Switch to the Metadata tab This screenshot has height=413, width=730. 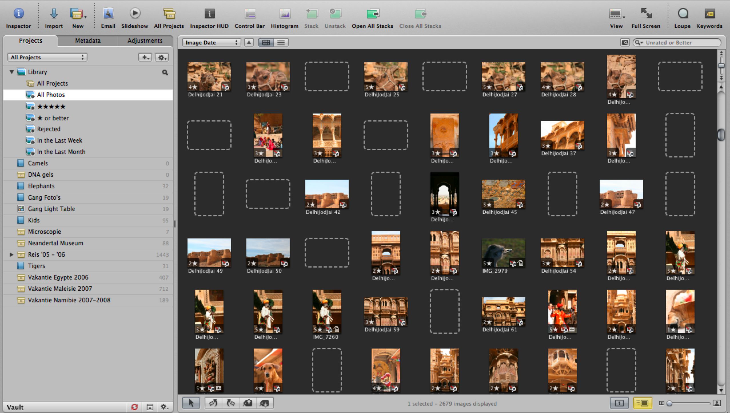[87, 41]
